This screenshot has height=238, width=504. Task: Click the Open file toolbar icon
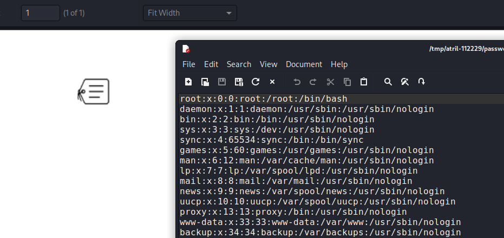coord(205,82)
